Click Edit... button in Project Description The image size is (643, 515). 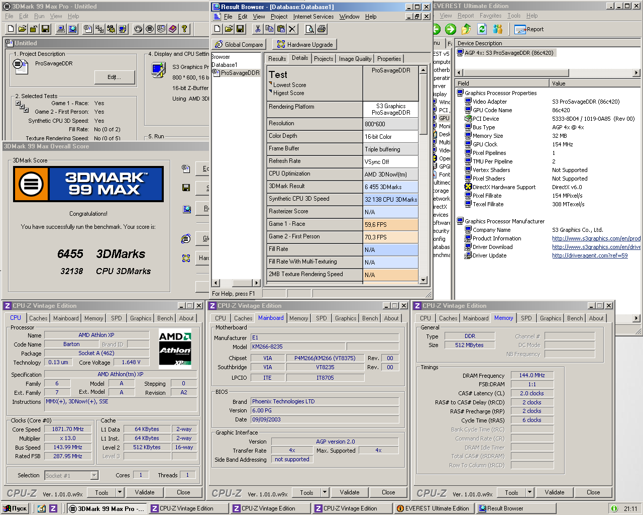point(115,77)
